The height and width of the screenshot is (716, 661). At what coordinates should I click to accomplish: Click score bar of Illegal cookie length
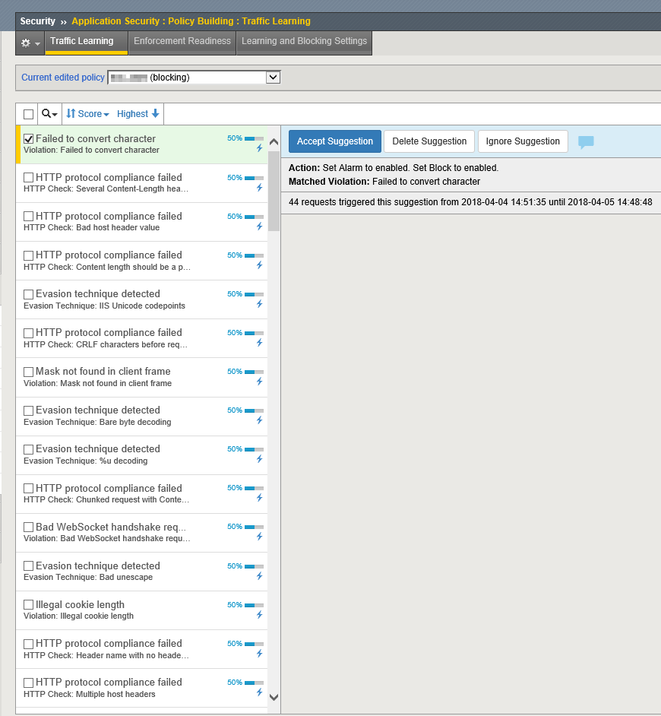[x=254, y=604]
